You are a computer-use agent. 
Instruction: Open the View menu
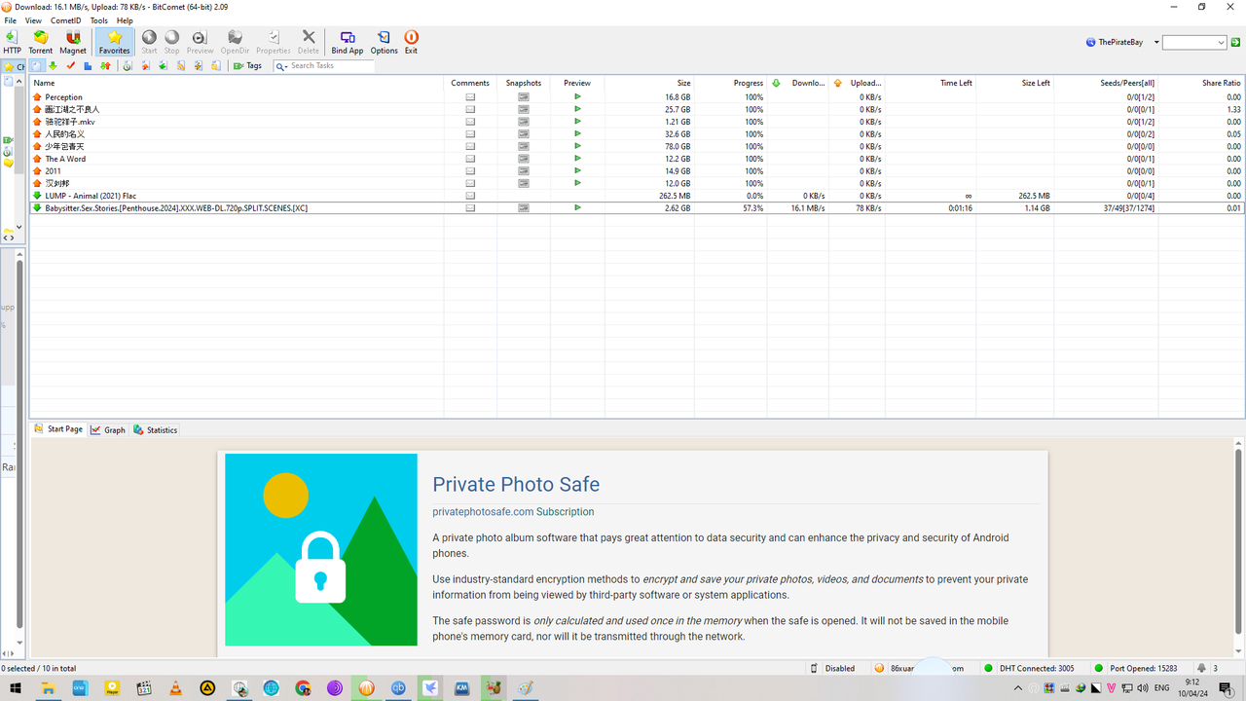33,20
